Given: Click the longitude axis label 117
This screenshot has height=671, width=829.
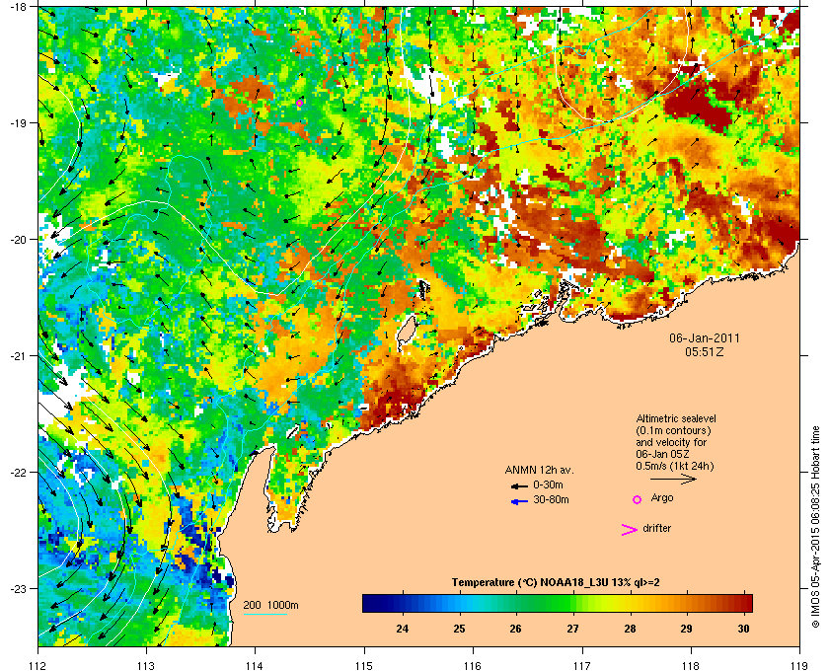Looking at the screenshot, I should [x=582, y=665].
